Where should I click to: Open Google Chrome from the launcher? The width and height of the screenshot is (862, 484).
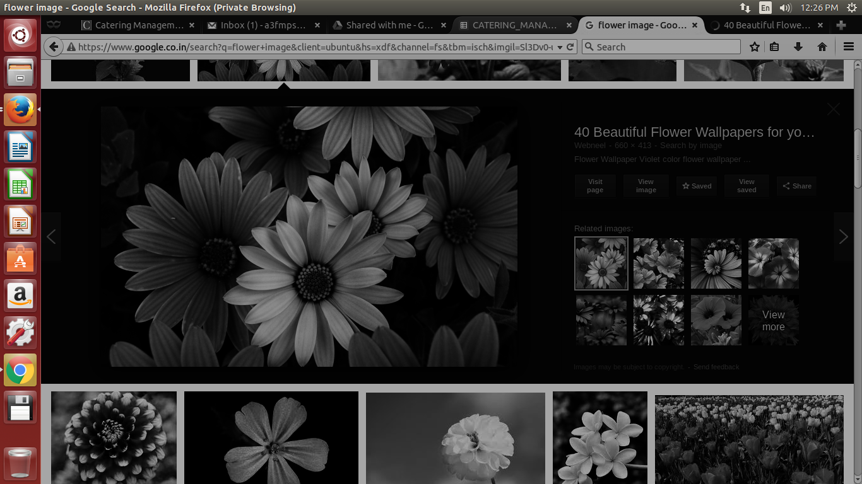pyautogui.click(x=20, y=371)
